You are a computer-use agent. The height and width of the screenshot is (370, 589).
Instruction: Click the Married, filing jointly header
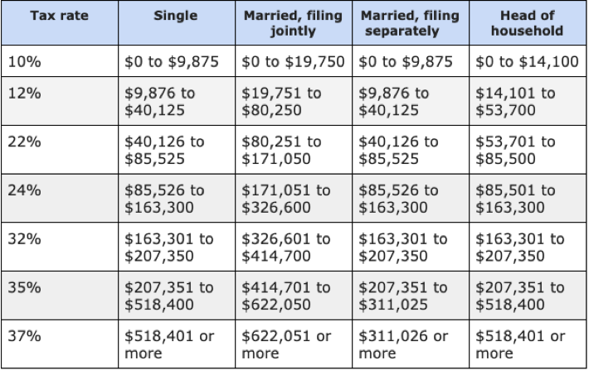[294, 23]
